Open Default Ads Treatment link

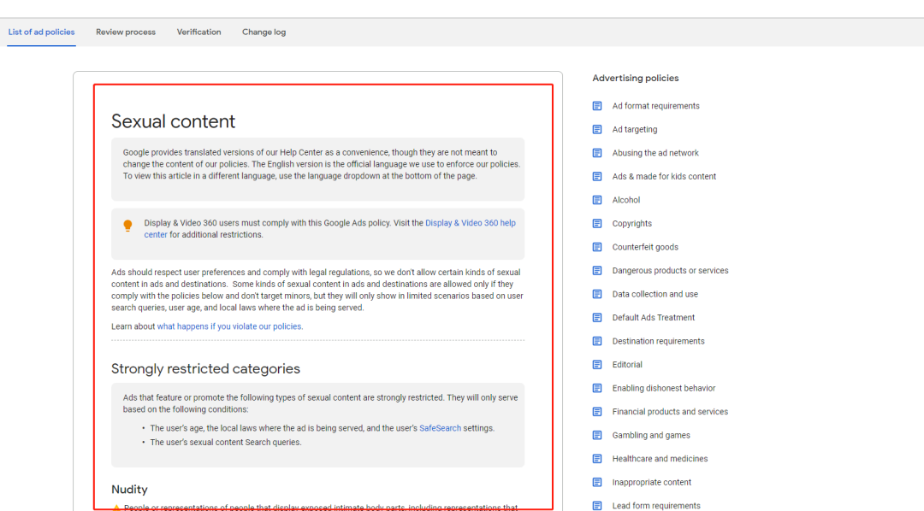[x=653, y=318]
